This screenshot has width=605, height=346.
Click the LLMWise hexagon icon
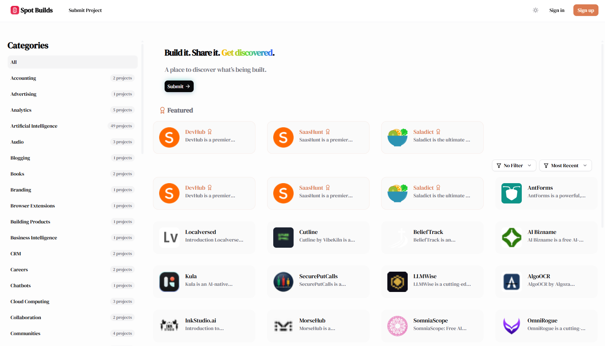(x=398, y=282)
